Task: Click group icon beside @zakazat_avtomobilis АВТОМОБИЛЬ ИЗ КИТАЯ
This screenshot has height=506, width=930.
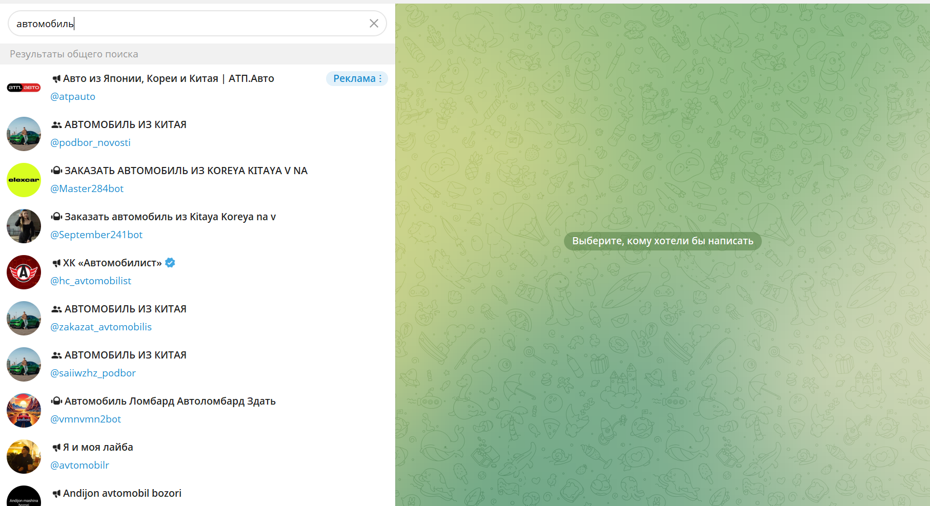Action: [56, 309]
